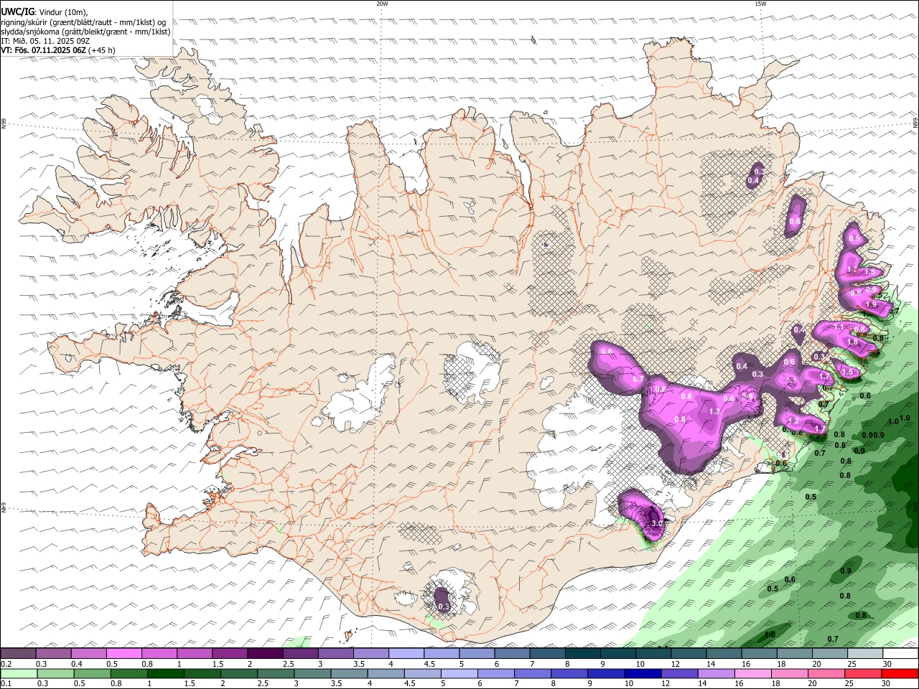Click the 0.1 legend scale number

pos(6,684)
